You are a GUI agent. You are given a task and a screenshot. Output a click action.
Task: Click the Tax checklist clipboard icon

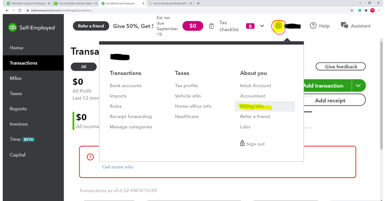click(x=211, y=26)
